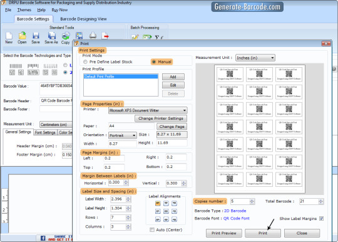Save the barcode with the Save icon
Screen dimensions: 338x242
coord(36,36)
